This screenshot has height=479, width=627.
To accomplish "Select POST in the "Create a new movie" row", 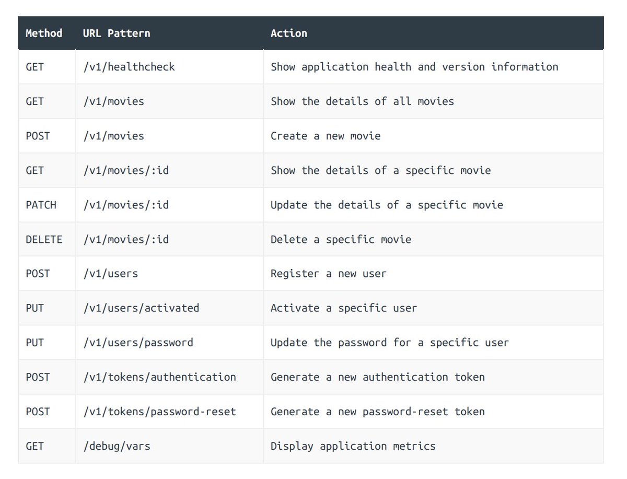I will point(38,136).
